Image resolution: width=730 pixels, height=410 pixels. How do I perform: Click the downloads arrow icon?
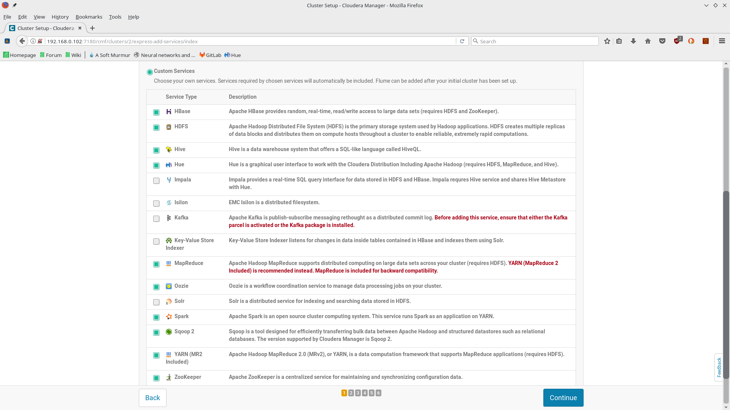point(633,41)
